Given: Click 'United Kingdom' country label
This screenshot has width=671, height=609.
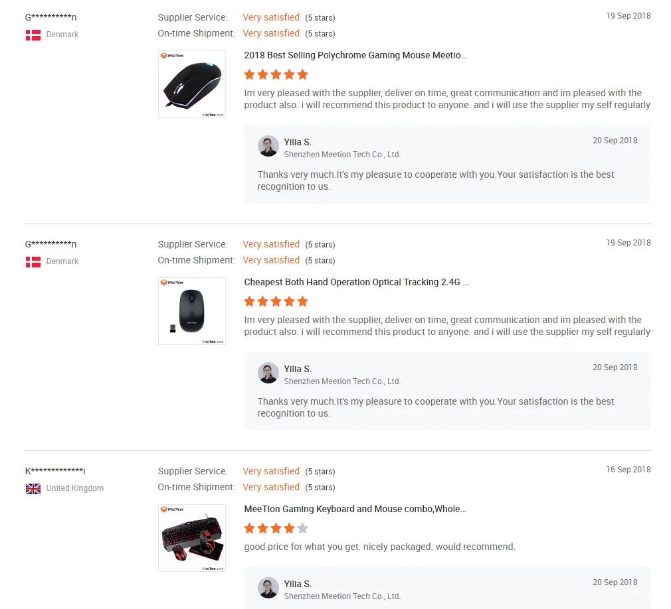Looking at the screenshot, I should [74, 488].
